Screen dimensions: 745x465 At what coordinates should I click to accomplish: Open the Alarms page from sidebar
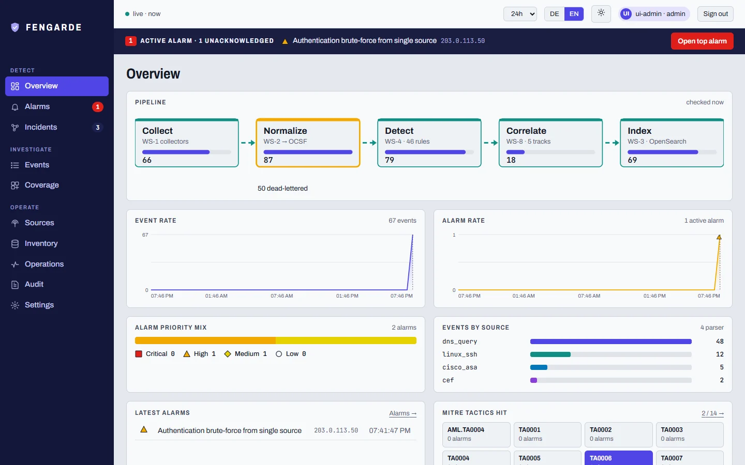click(x=57, y=107)
